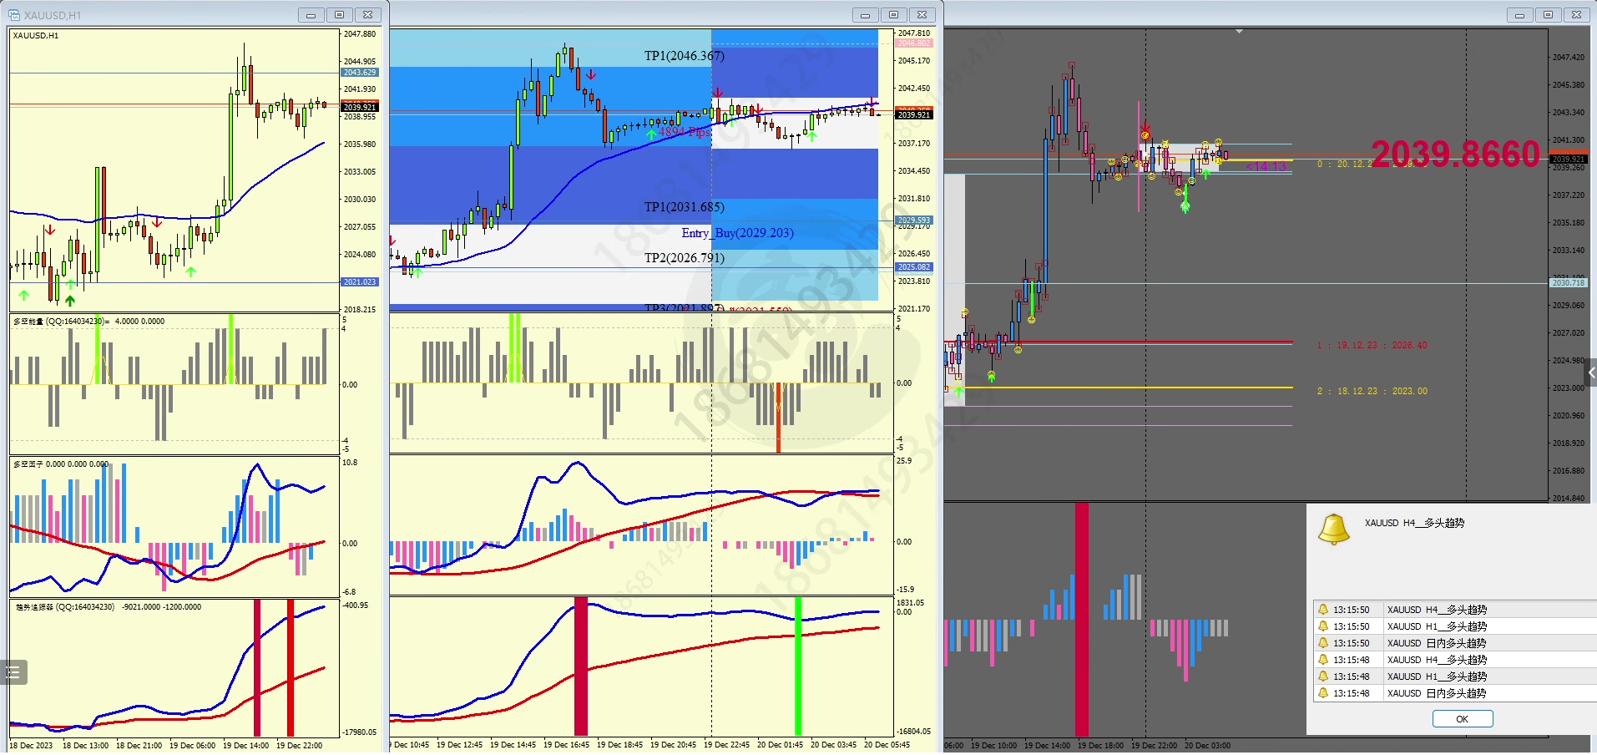This screenshot has width=1597, height=755.
Task: Click the XAUUSD,H1 symbol label inside the left chart
Action: 36,36
